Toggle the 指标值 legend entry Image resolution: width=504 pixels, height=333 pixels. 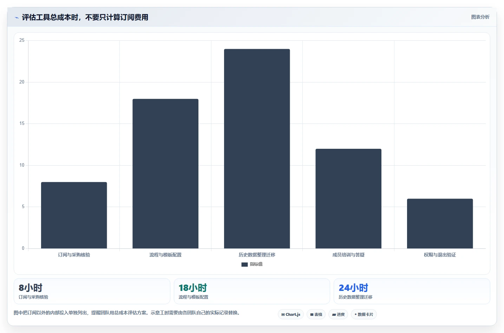pos(252,264)
